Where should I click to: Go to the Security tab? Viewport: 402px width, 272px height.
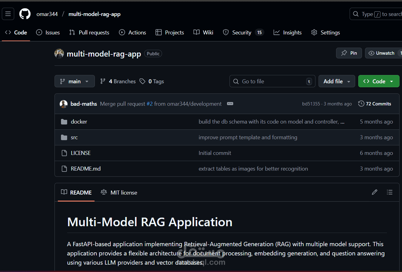(x=243, y=33)
